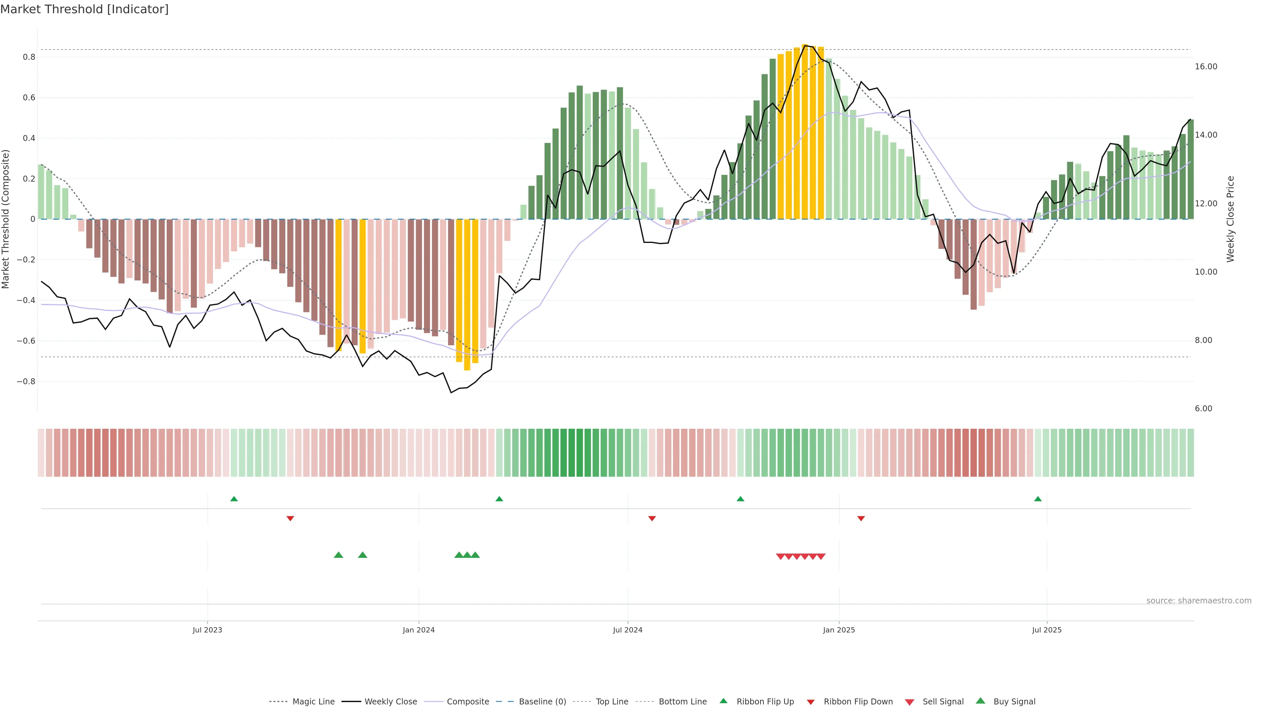This screenshot has height=713, width=1268.
Task: Click the leftmost red ribbon flip down marker
Action: [x=290, y=519]
